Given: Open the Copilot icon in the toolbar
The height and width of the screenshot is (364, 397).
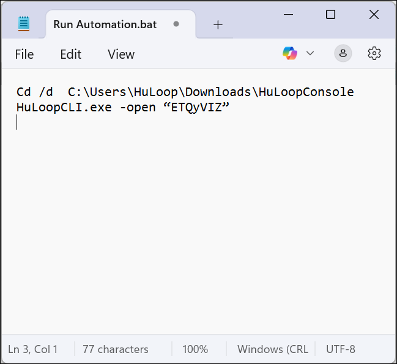Looking at the screenshot, I should [289, 53].
